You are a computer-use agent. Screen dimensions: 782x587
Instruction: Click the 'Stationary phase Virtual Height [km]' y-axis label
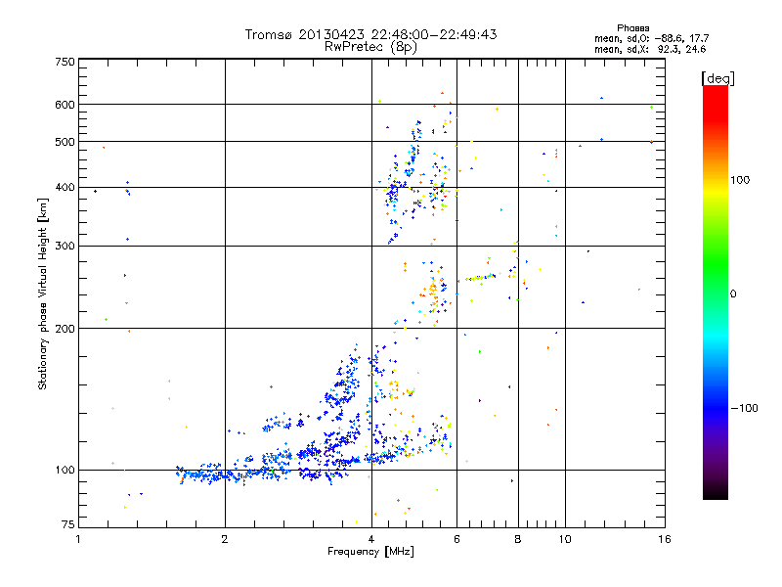[x=42, y=293]
